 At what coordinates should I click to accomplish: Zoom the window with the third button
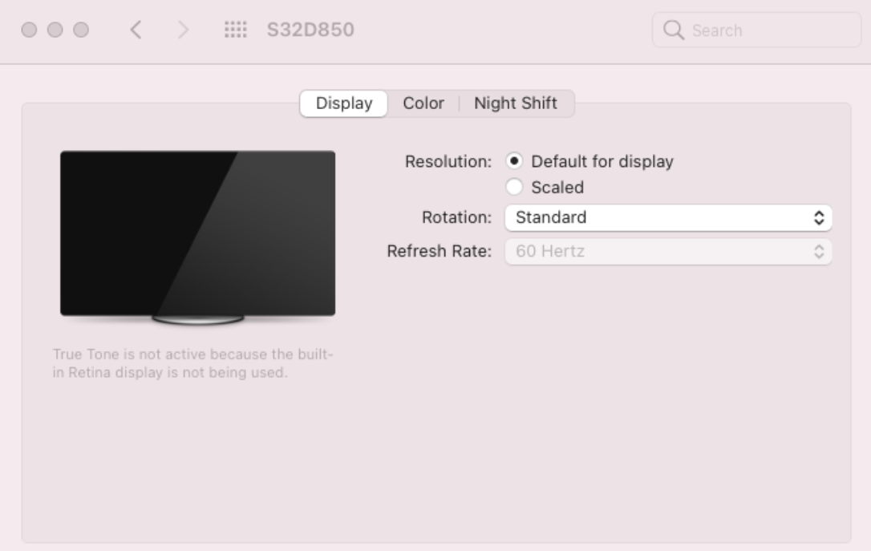click(x=81, y=30)
